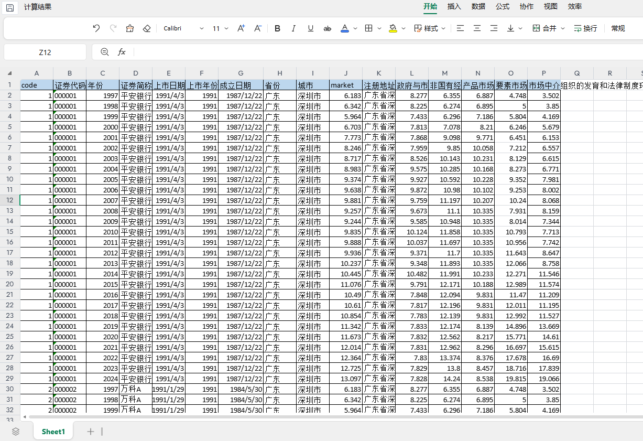The height and width of the screenshot is (441, 643).
Task: Switch to the 插入 tab
Action: [x=454, y=6]
